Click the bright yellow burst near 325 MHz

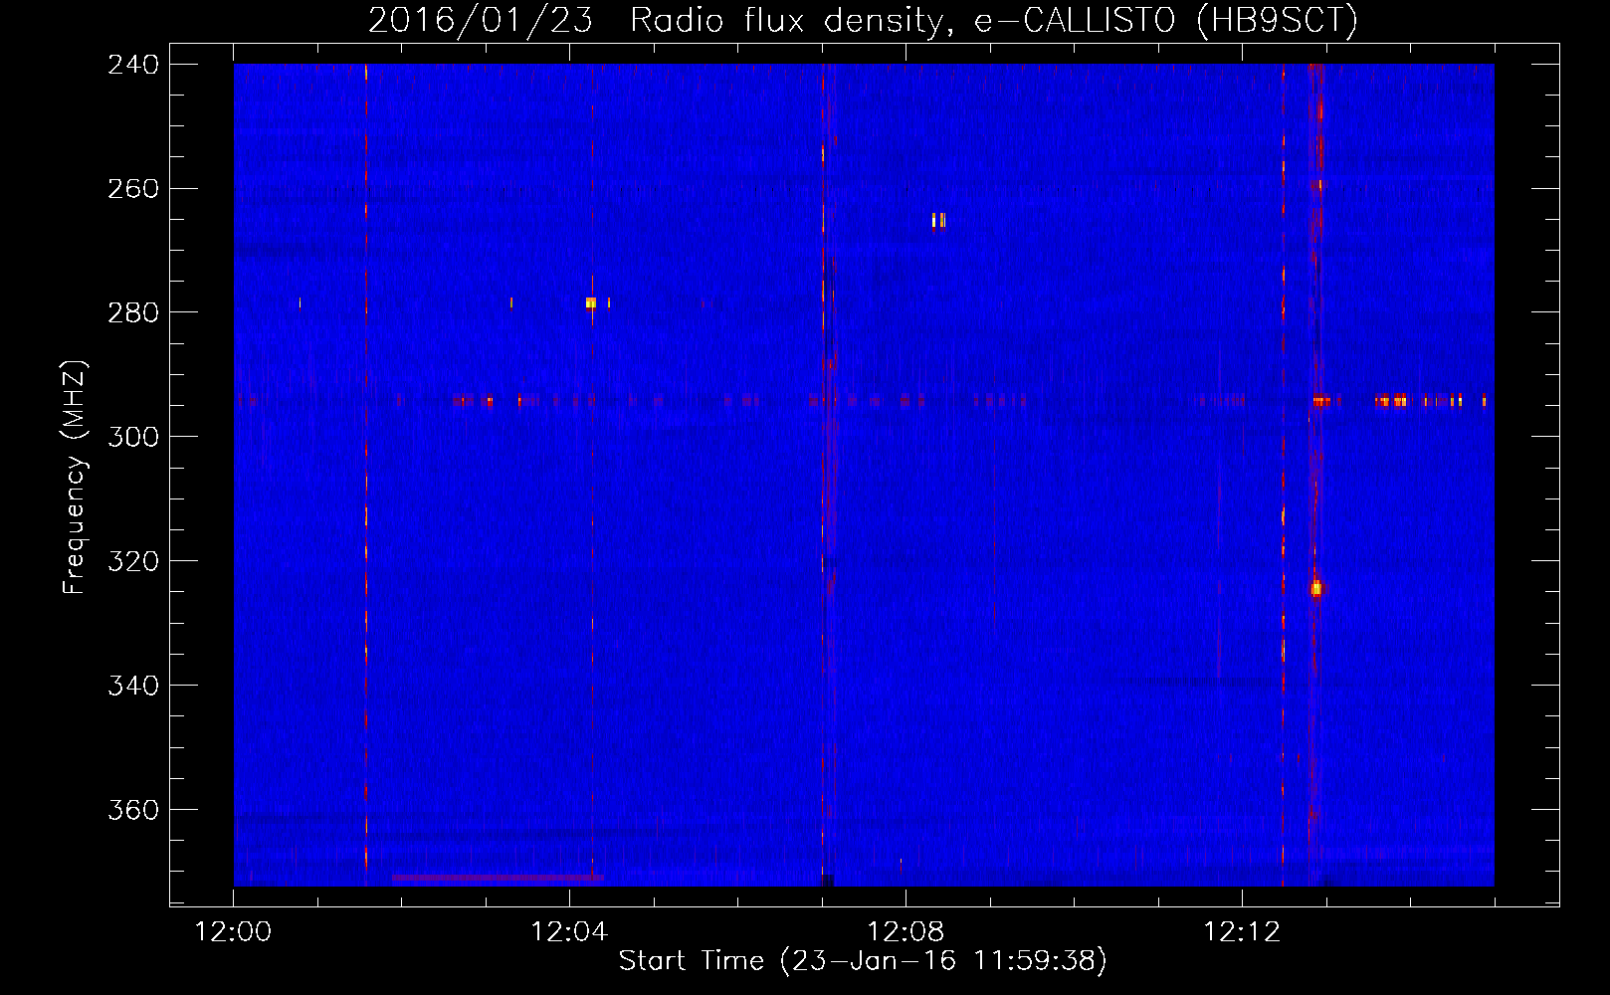(1316, 588)
